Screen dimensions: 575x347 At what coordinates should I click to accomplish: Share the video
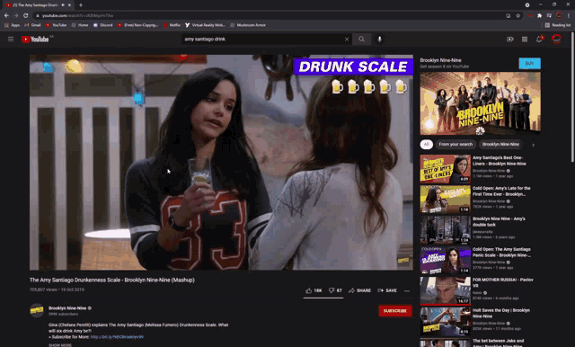coord(359,290)
